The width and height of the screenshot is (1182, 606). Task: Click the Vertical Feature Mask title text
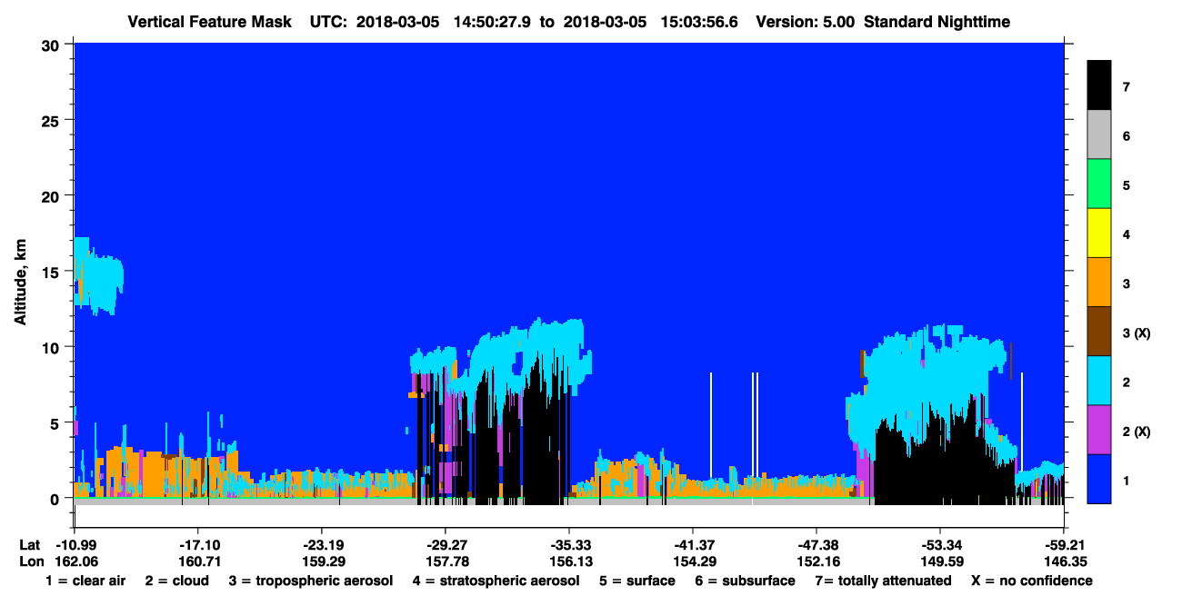pos(210,22)
